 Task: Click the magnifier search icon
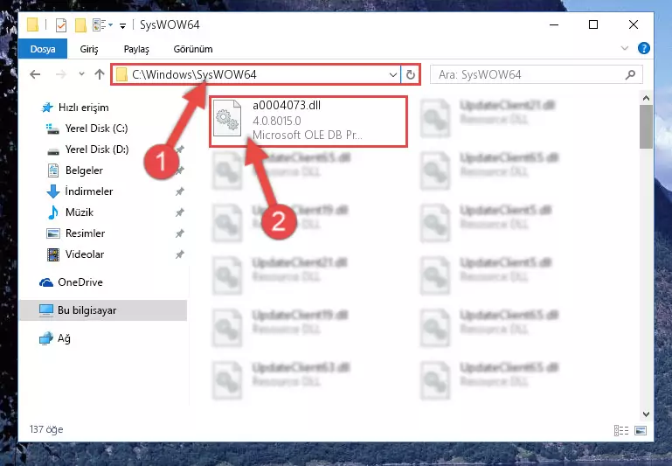pyautogui.click(x=630, y=74)
